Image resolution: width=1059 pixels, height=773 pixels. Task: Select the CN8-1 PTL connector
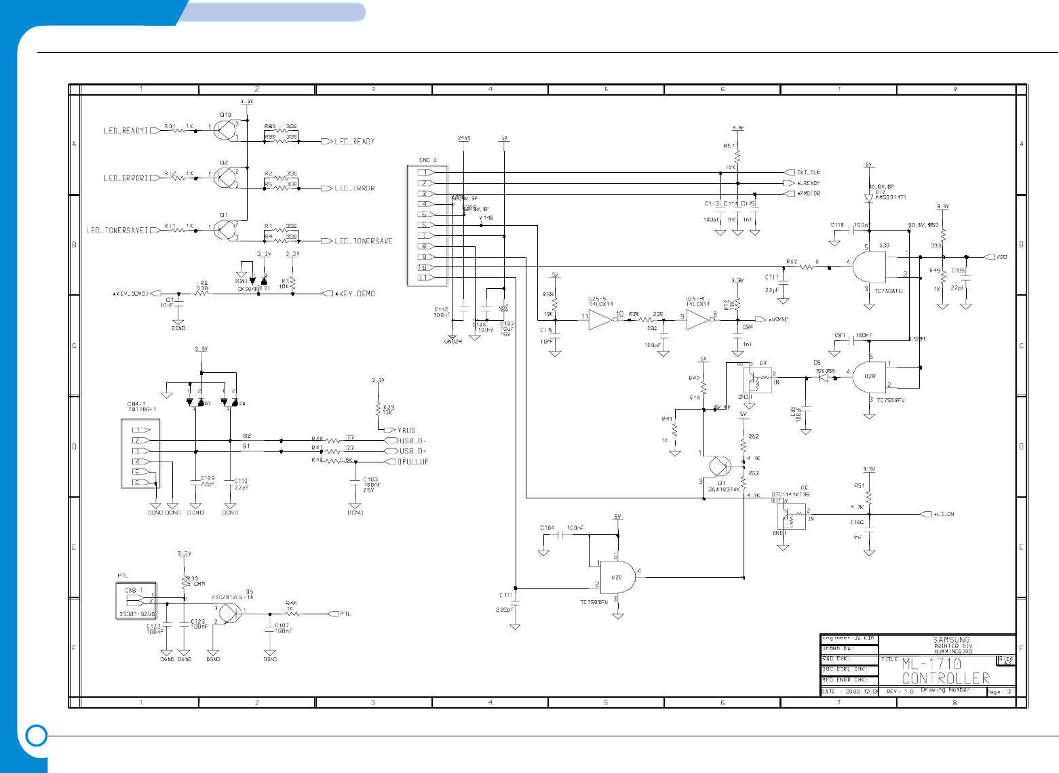(x=136, y=601)
